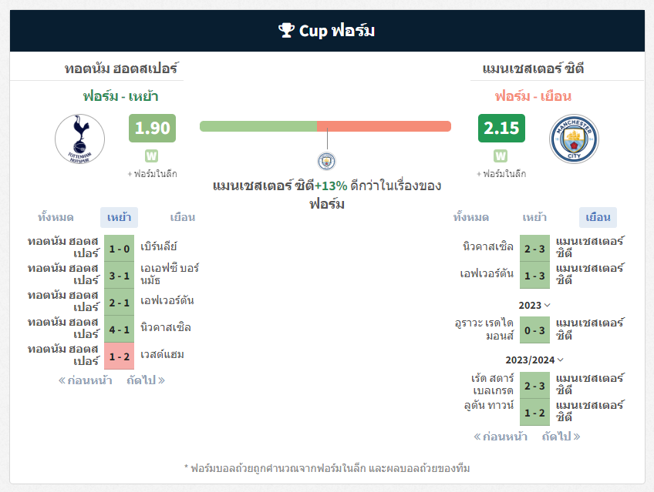Screen dimensions: 654x492
Task: Expand Manchester City's + ฟอร์มในลีก section
Action: click(501, 174)
